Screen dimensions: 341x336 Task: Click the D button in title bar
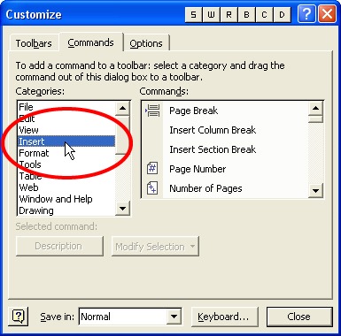click(x=282, y=15)
